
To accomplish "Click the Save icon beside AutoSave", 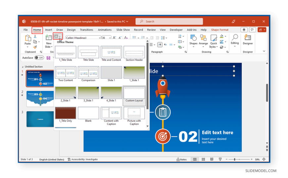I will click(x=48, y=58).
